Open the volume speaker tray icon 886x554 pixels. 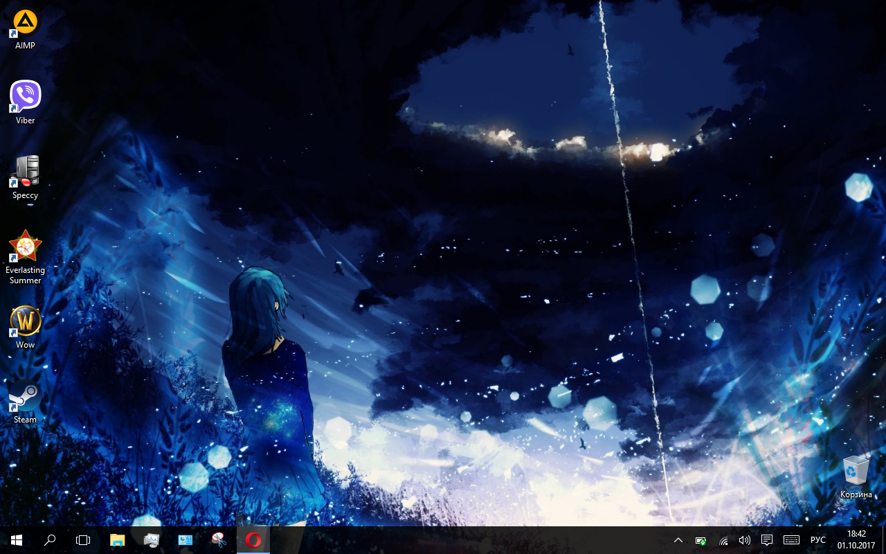[745, 540]
